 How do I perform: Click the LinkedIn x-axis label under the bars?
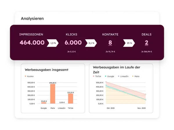(x=61, y=108)
